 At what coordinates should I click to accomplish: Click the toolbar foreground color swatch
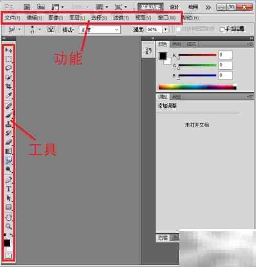click(x=7, y=243)
